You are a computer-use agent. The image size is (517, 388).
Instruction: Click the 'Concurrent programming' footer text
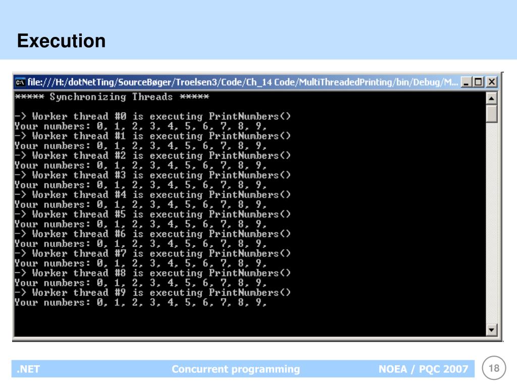pyautogui.click(x=236, y=369)
